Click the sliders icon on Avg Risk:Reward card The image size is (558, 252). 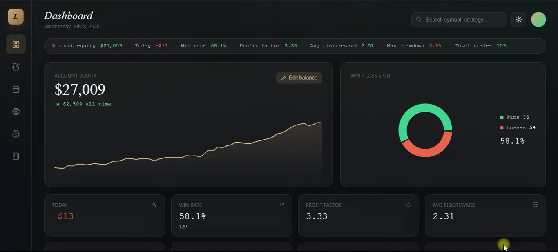tap(535, 205)
